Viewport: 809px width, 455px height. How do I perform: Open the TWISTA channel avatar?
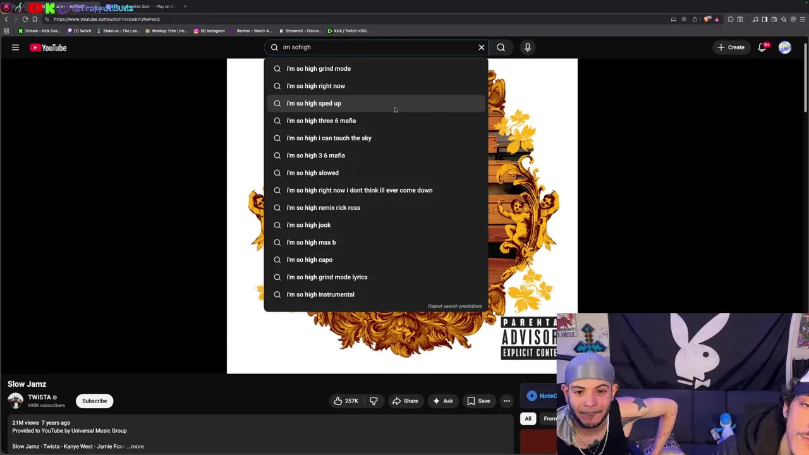(x=15, y=401)
